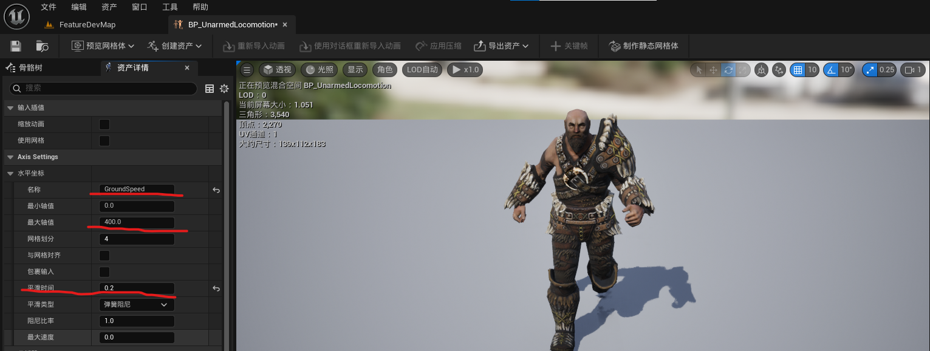Click the 关键帧 keyframe button
Viewport: 930px width, 351px height.
(569, 46)
